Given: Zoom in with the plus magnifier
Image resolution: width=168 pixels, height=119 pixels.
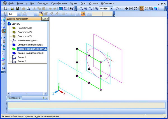Looking at the screenshot, I should [x=86, y=8].
